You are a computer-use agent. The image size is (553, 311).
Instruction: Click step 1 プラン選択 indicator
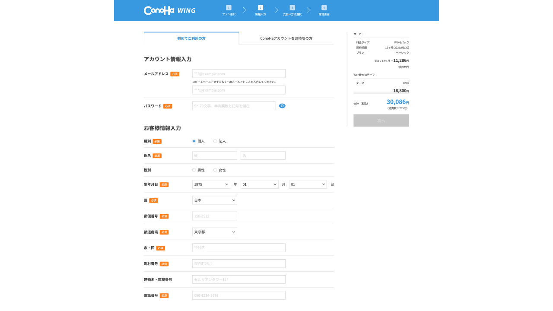[229, 11]
